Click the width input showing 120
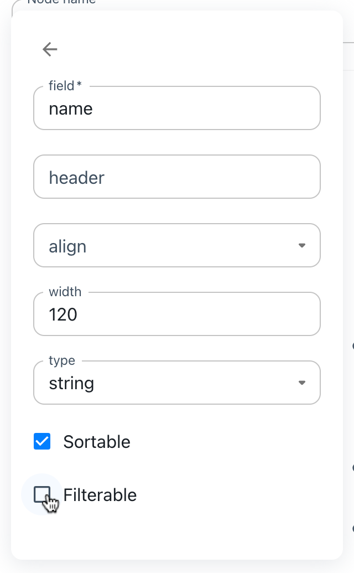354x573 pixels. [x=177, y=314]
